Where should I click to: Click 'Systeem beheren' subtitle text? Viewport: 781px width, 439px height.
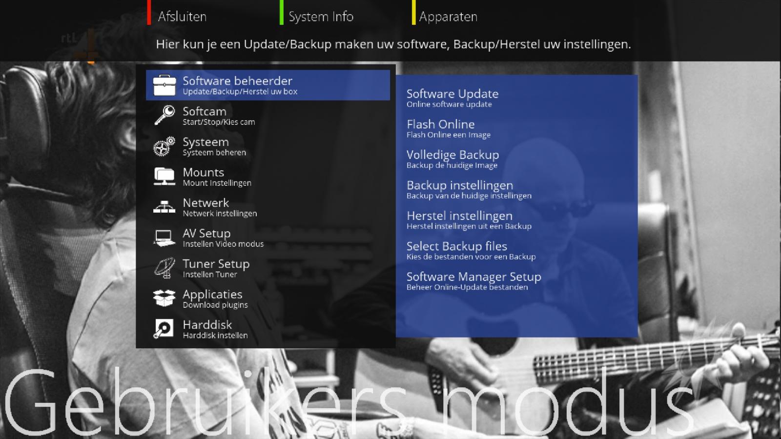click(214, 153)
